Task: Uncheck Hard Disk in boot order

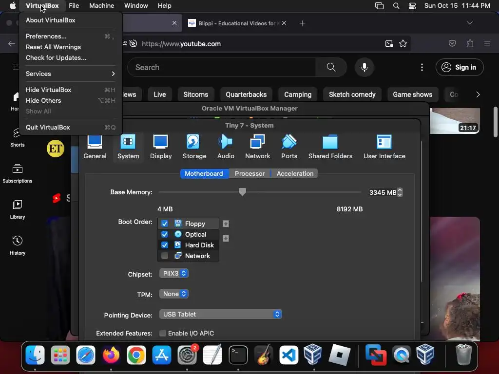Action: click(165, 245)
